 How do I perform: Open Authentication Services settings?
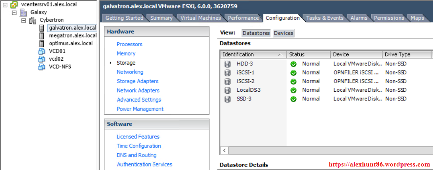point(145,165)
